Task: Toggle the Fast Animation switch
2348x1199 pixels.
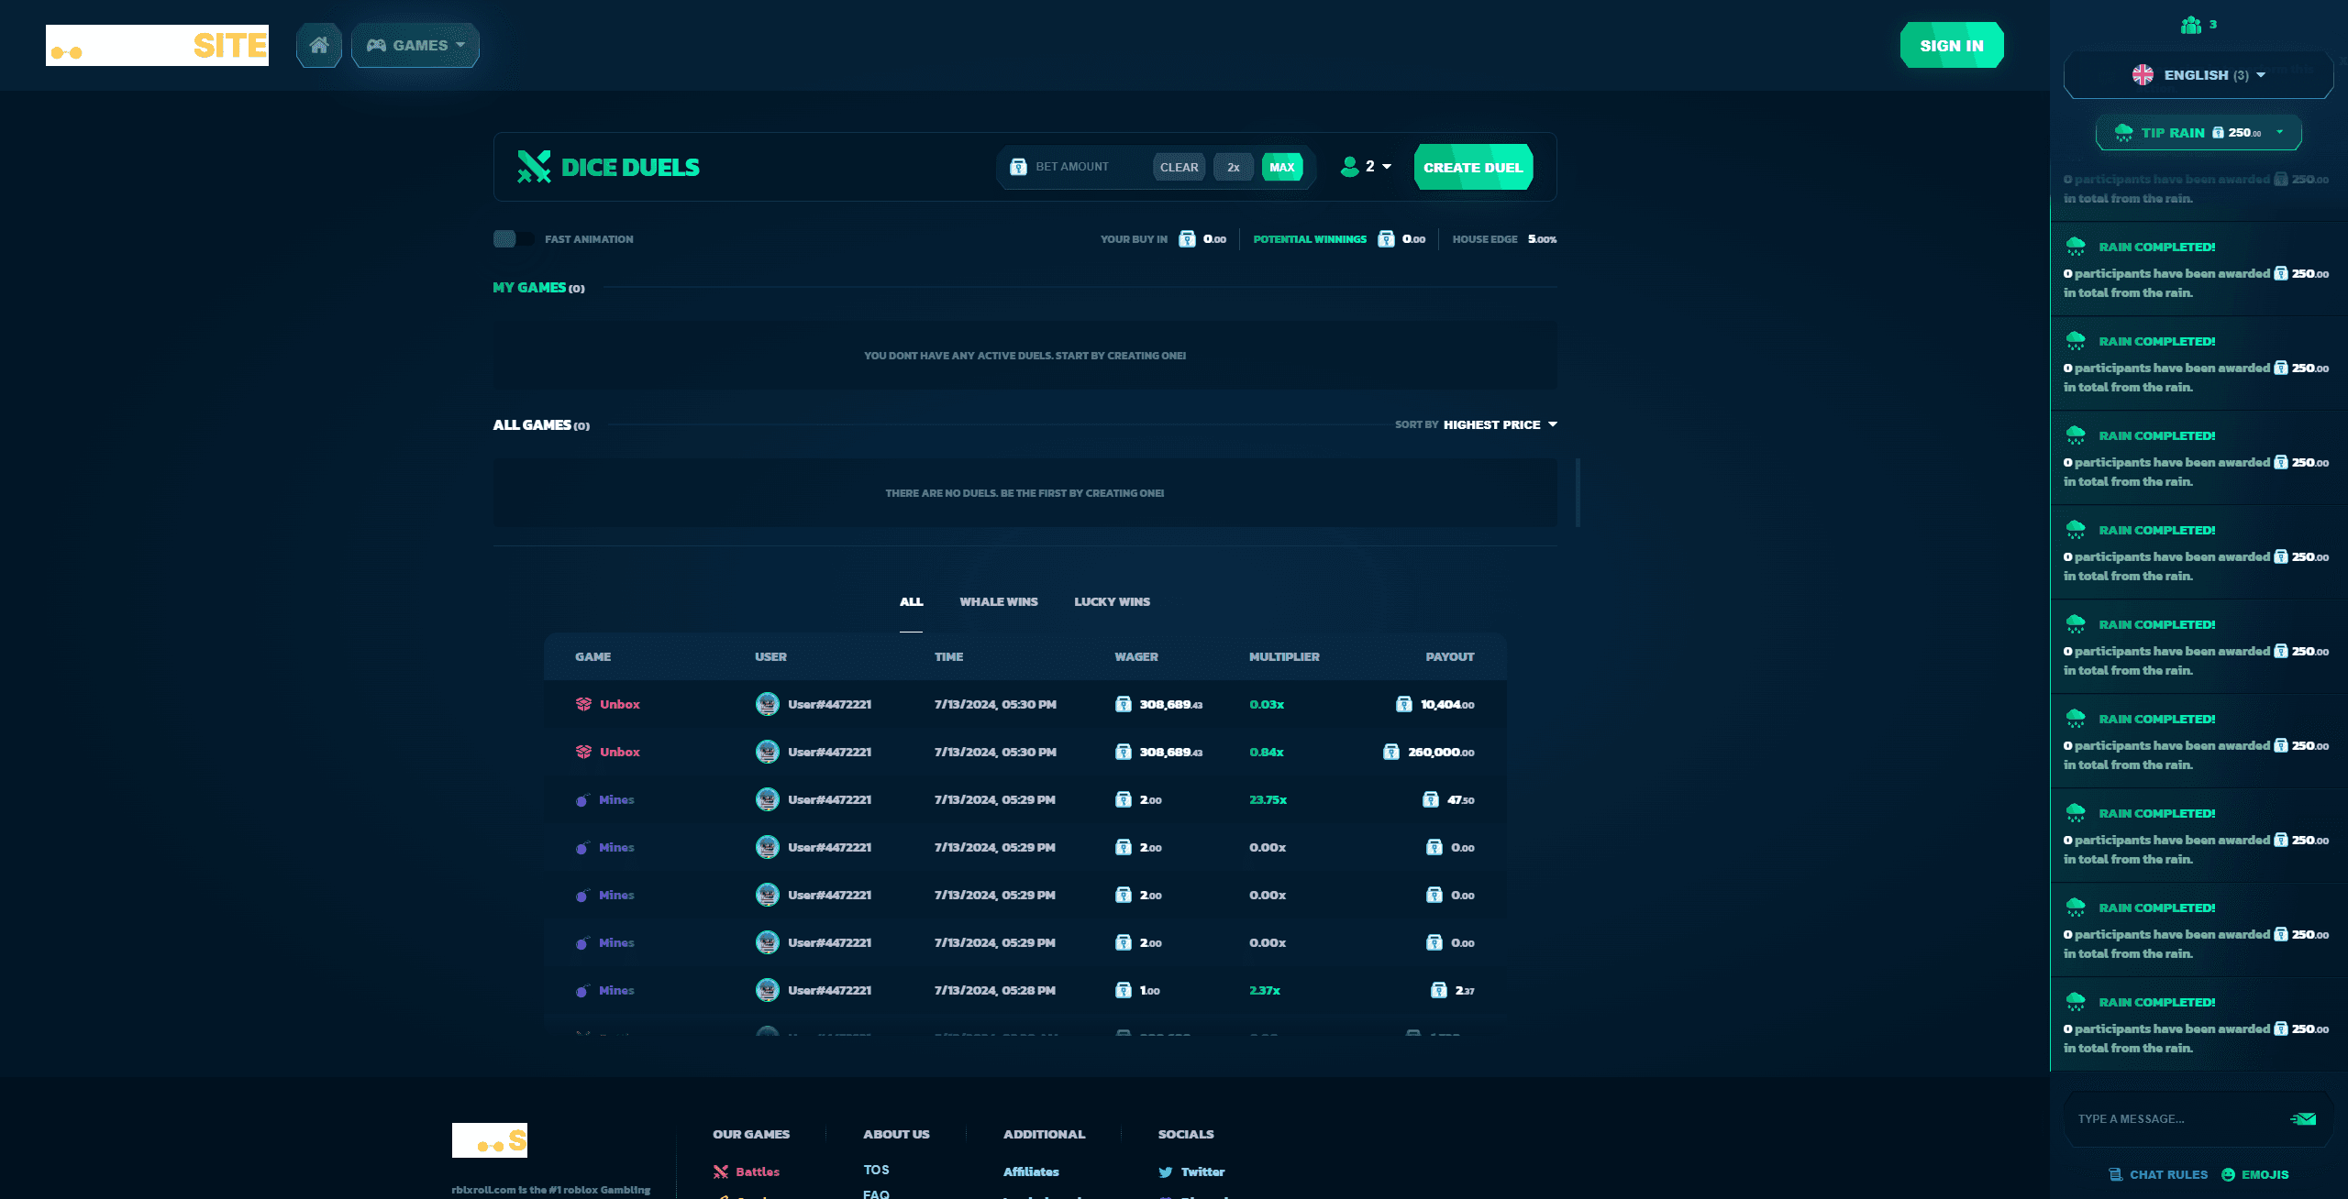Action: [513, 239]
